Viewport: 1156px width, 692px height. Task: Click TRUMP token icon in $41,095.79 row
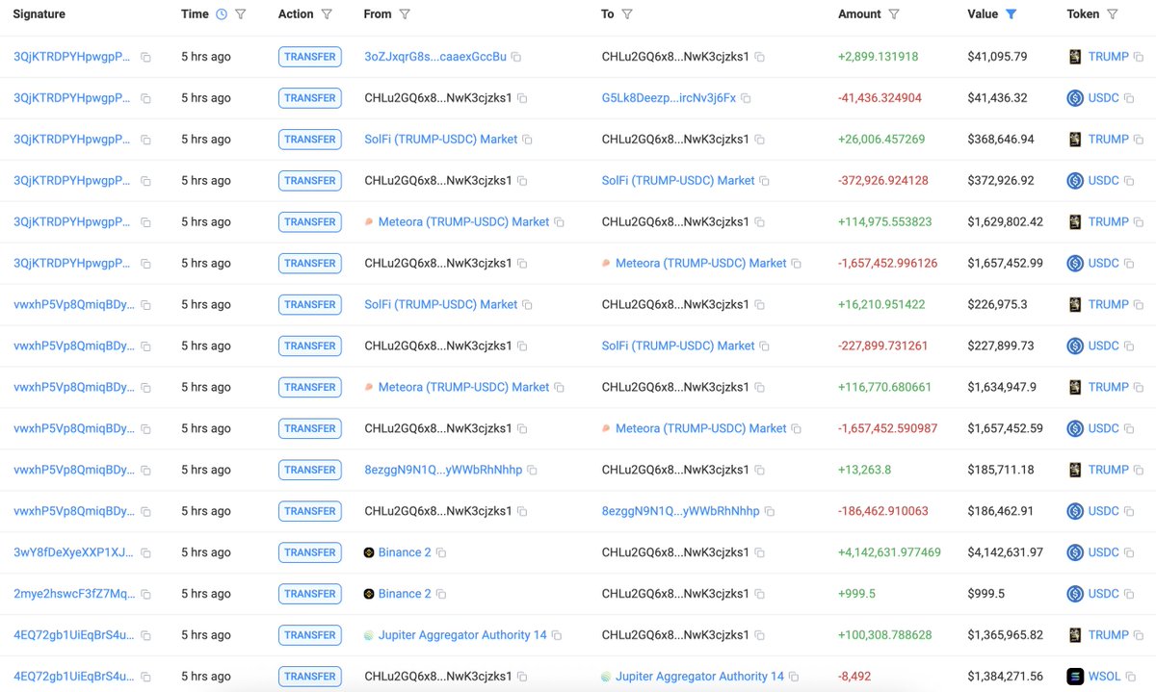pyautogui.click(x=1075, y=57)
